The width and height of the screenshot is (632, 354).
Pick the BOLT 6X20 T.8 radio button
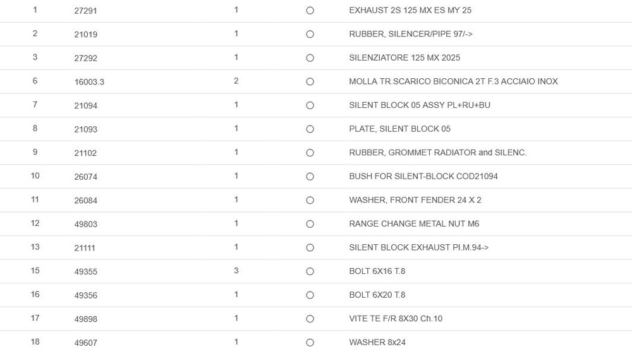pyautogui.click(x=310, y=295)
